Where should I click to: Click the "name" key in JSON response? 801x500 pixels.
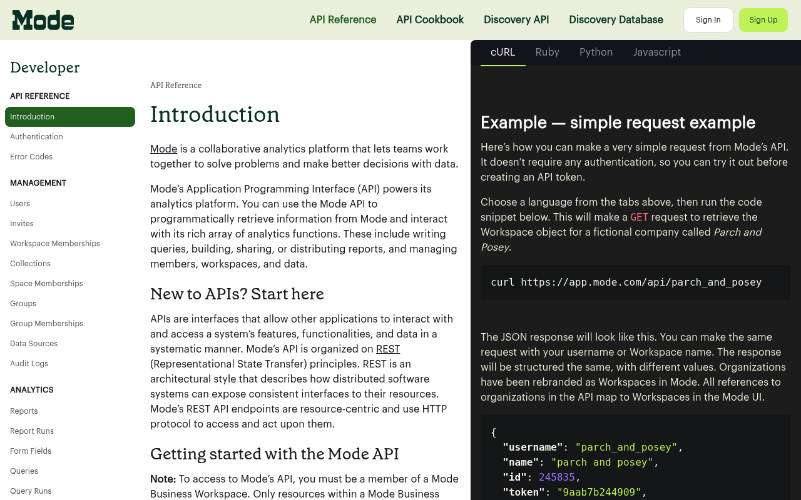coord(521,462)
